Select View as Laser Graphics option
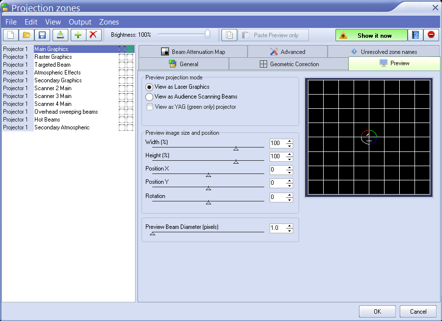 coord(149,87)
